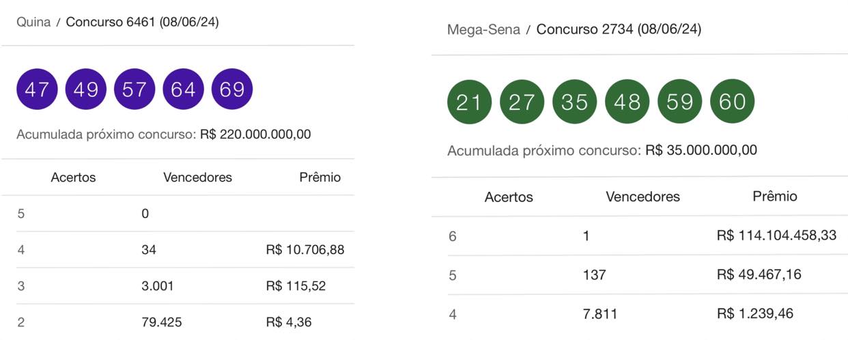Click the green Mega-Sena ball number 35
The image size is (848, 340).
(574, 102)
